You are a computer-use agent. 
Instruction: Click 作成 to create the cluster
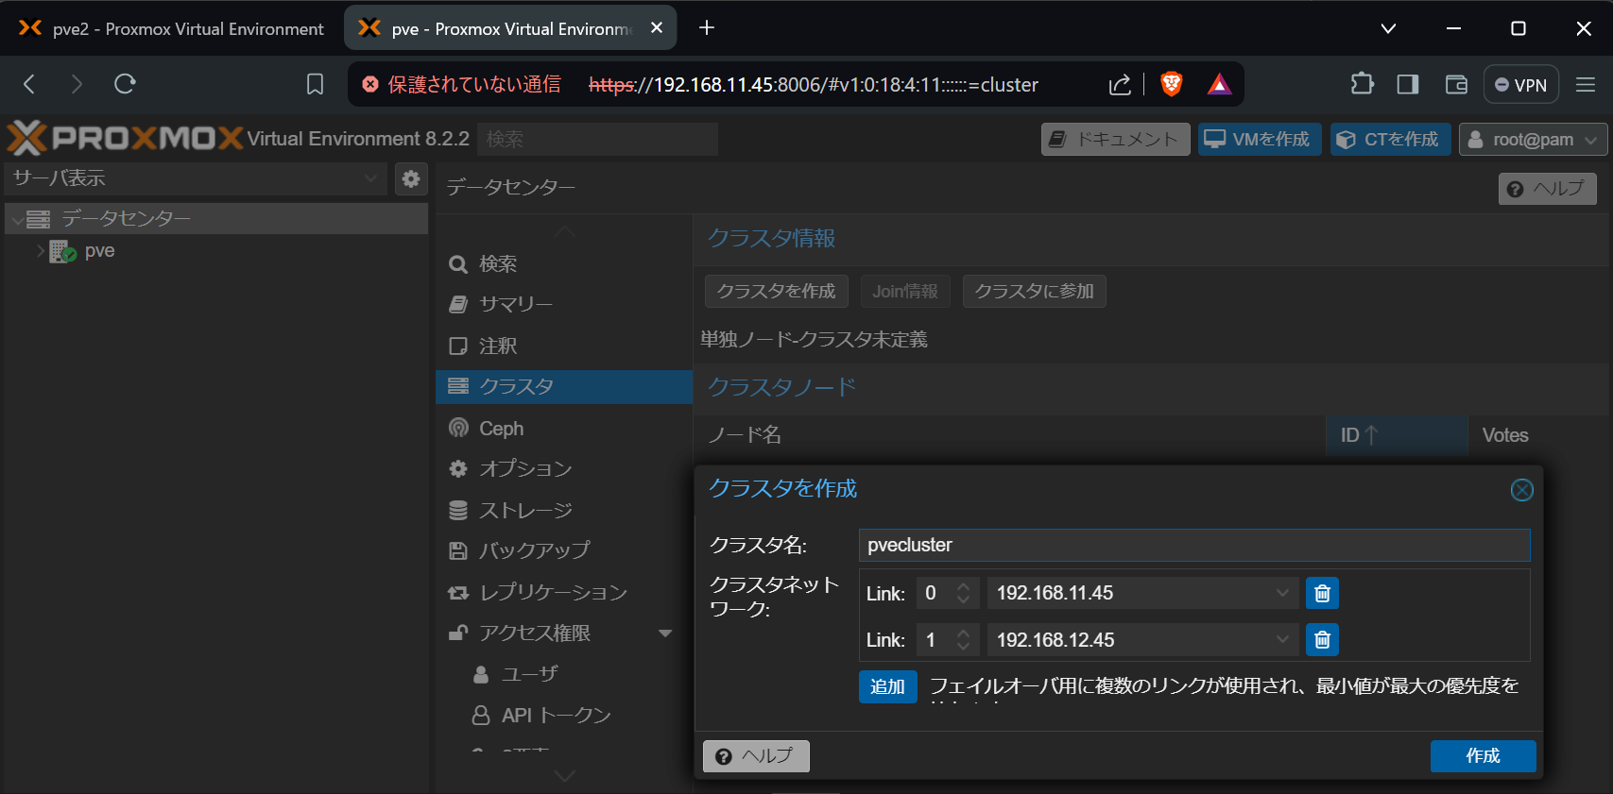[x=1483, y=756]
